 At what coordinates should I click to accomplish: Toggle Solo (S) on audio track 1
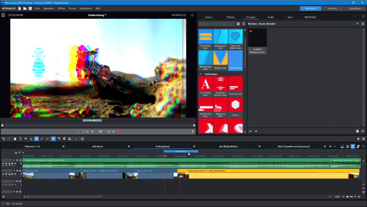[3, 164]
